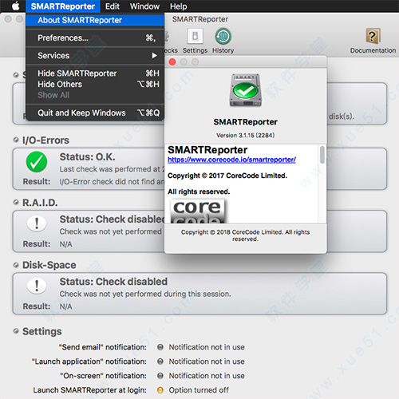Image resolution: width=399 pixels, height=399 pixels.
Task: Click 'Version 3.1.15 (2284)' text
Action: click(x=245, y=136)
